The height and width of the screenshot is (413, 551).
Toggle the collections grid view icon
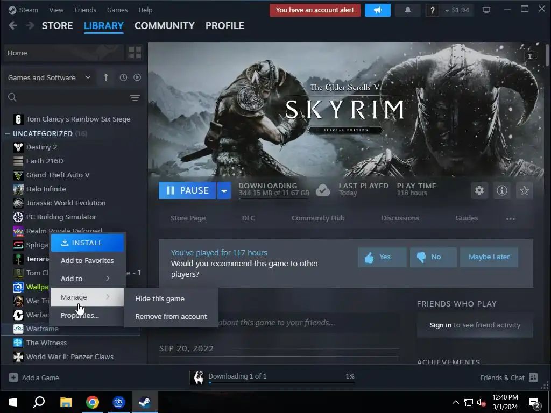coord(135,53)
